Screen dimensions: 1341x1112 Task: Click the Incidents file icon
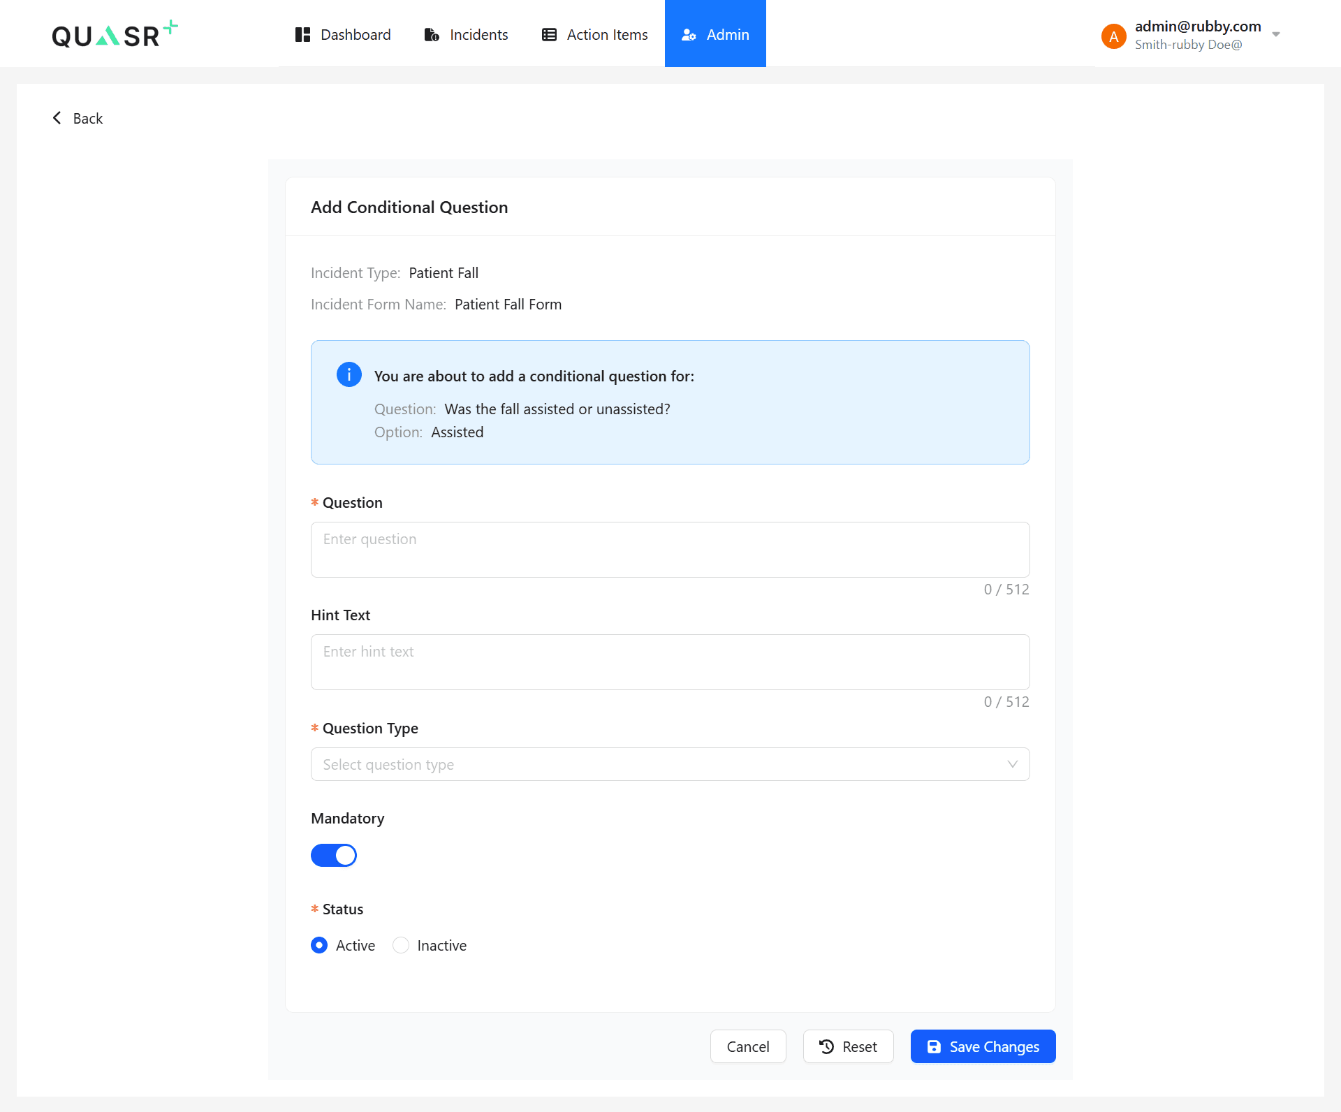[x=432, y=35]
